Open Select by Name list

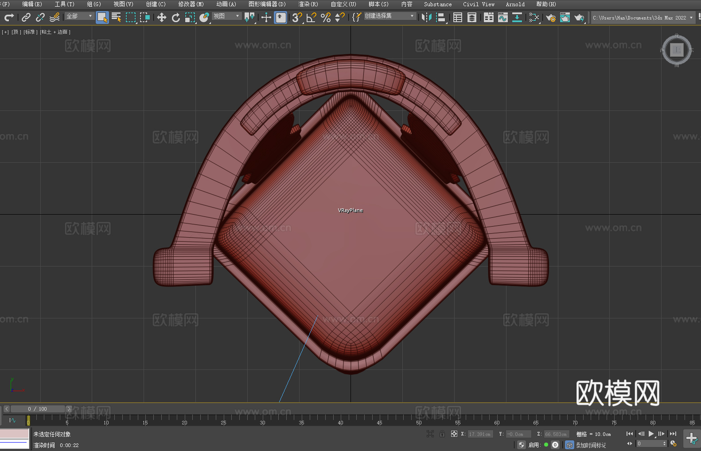(x=117, y=17)
